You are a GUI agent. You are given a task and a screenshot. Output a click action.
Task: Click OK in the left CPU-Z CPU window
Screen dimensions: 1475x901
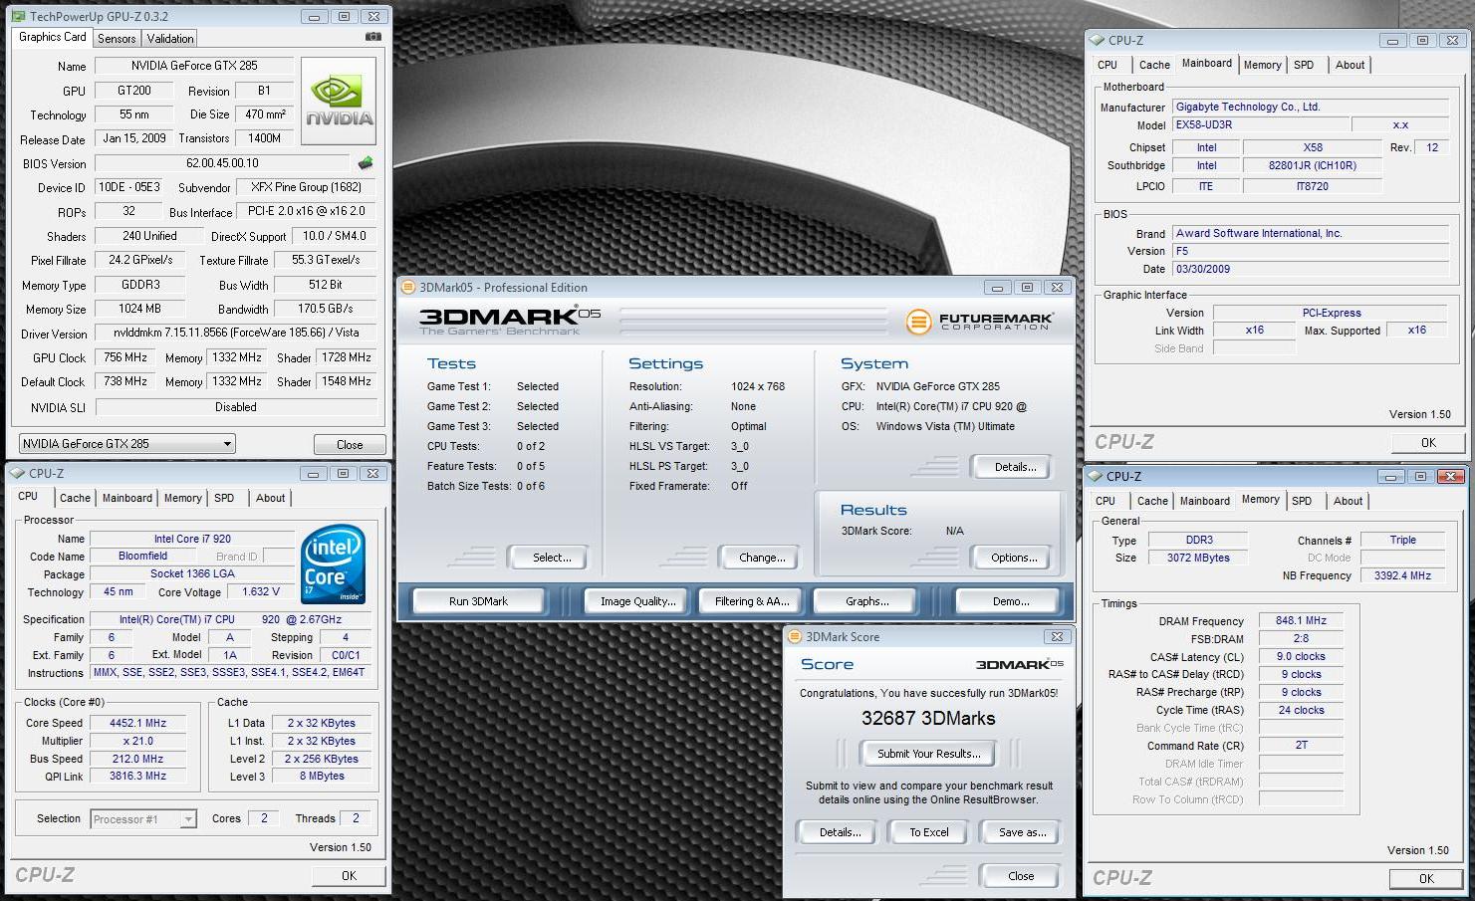pos(349,876)
